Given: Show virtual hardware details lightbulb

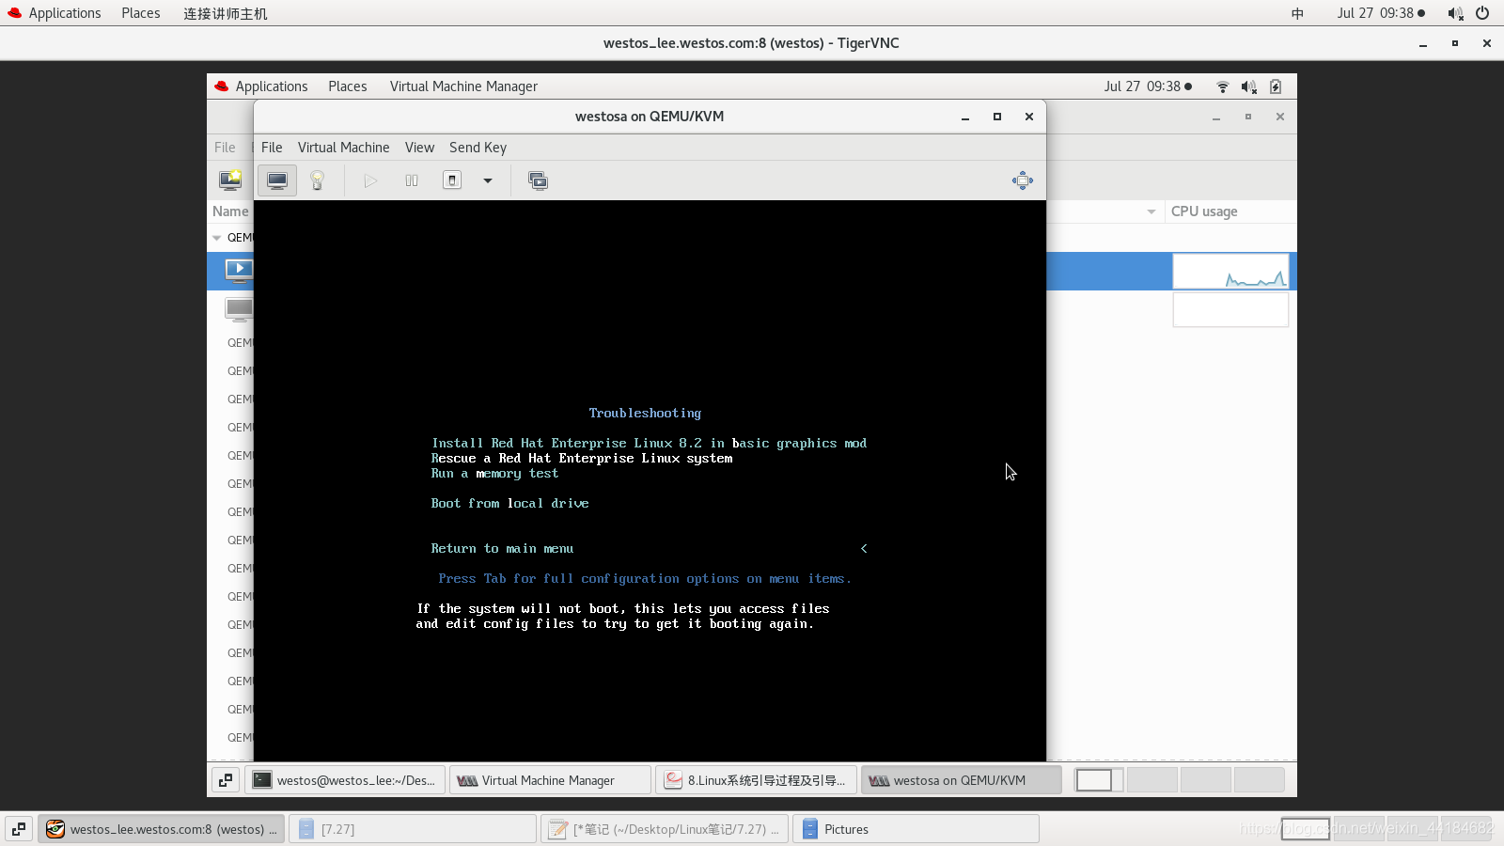Looking at the screenshot, I should click(317, 180).
